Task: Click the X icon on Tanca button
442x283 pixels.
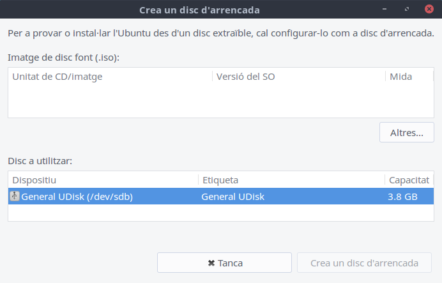Action: (x=211, y=263)
